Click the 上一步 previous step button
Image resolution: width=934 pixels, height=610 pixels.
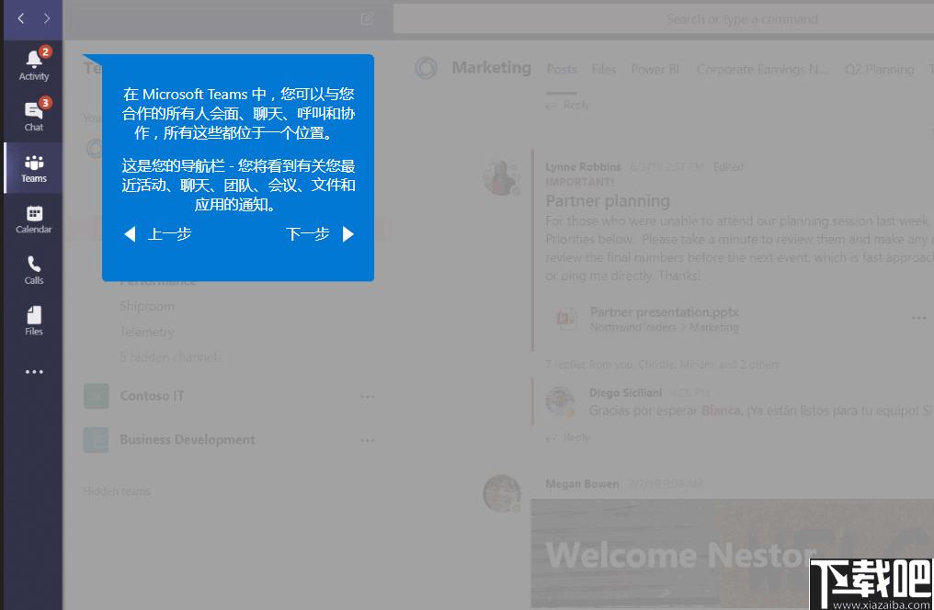coord(158,234)
